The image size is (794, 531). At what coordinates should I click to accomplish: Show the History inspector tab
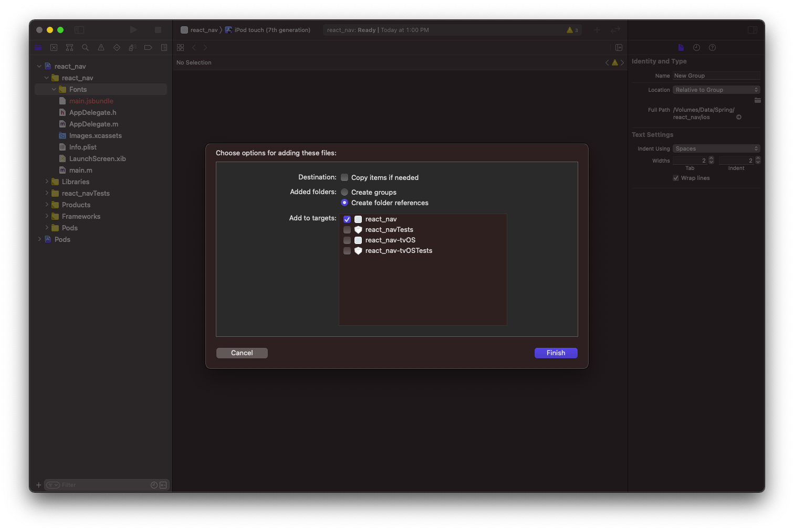click(x=696, y=48)
